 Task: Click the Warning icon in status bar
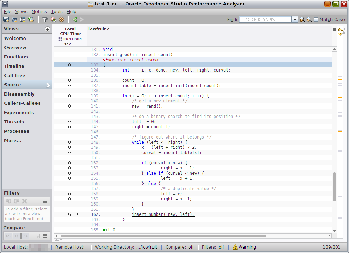[235, 247]
